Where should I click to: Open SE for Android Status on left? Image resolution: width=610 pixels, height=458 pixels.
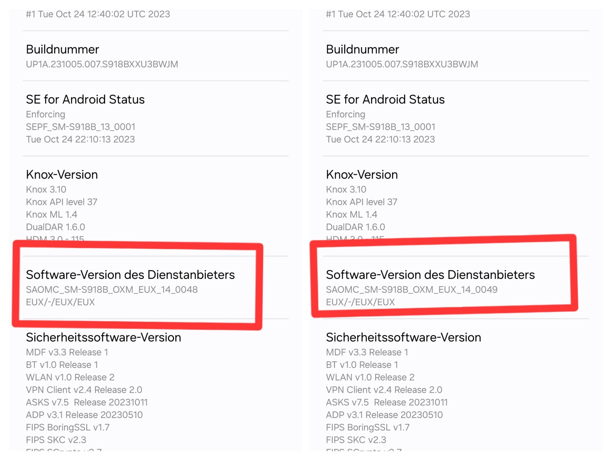pos(85,100)
